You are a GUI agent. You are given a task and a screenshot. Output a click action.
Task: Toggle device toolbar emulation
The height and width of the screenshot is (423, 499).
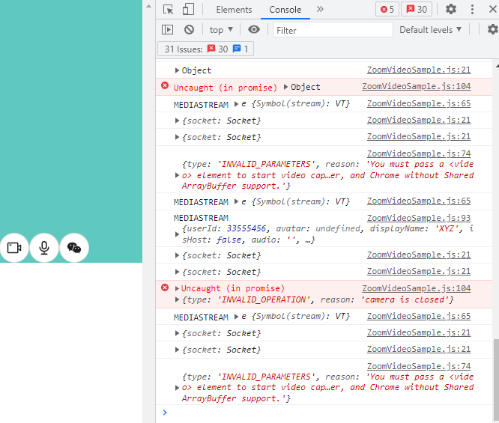point(188,10)
